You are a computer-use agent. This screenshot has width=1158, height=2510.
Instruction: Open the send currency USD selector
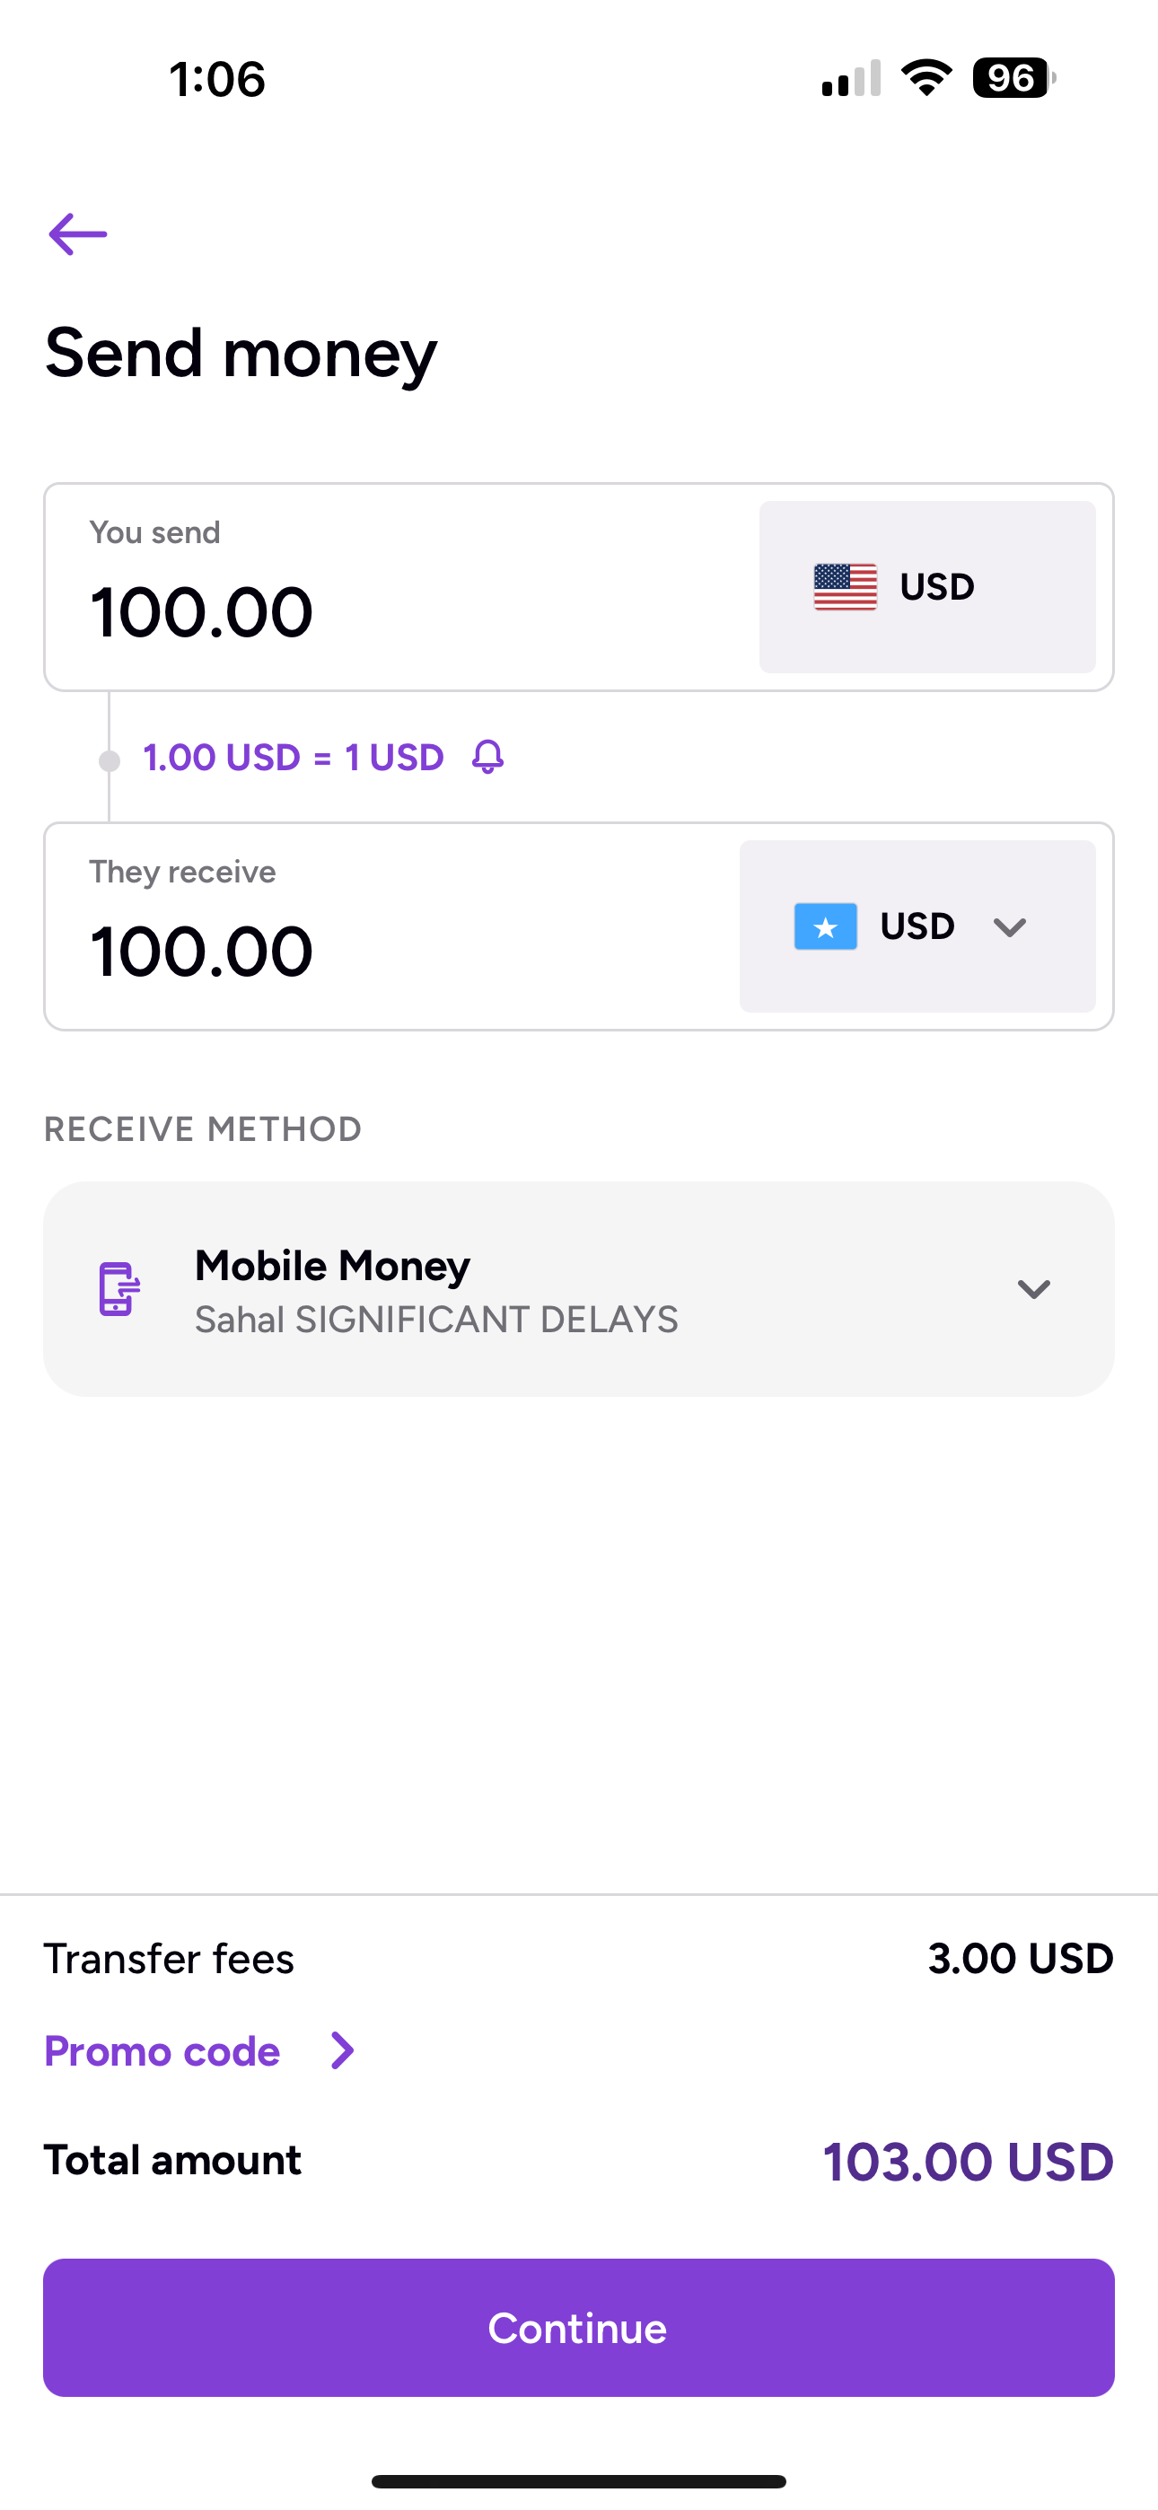click(927, 586)
